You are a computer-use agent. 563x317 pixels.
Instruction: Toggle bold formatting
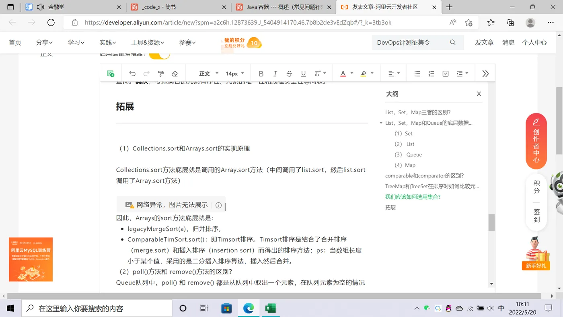(x=261, y=74)
